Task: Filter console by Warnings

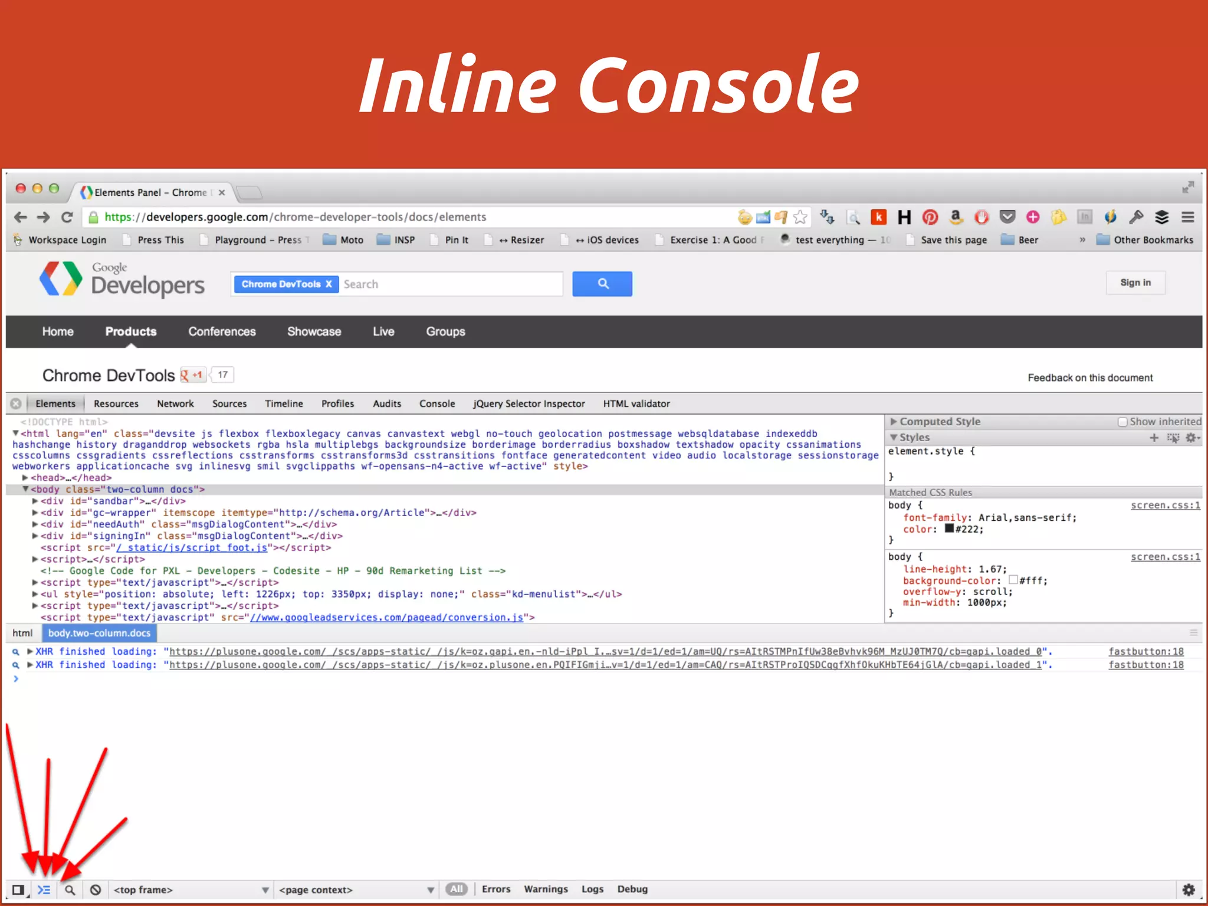Action: [x=546, y=889]
